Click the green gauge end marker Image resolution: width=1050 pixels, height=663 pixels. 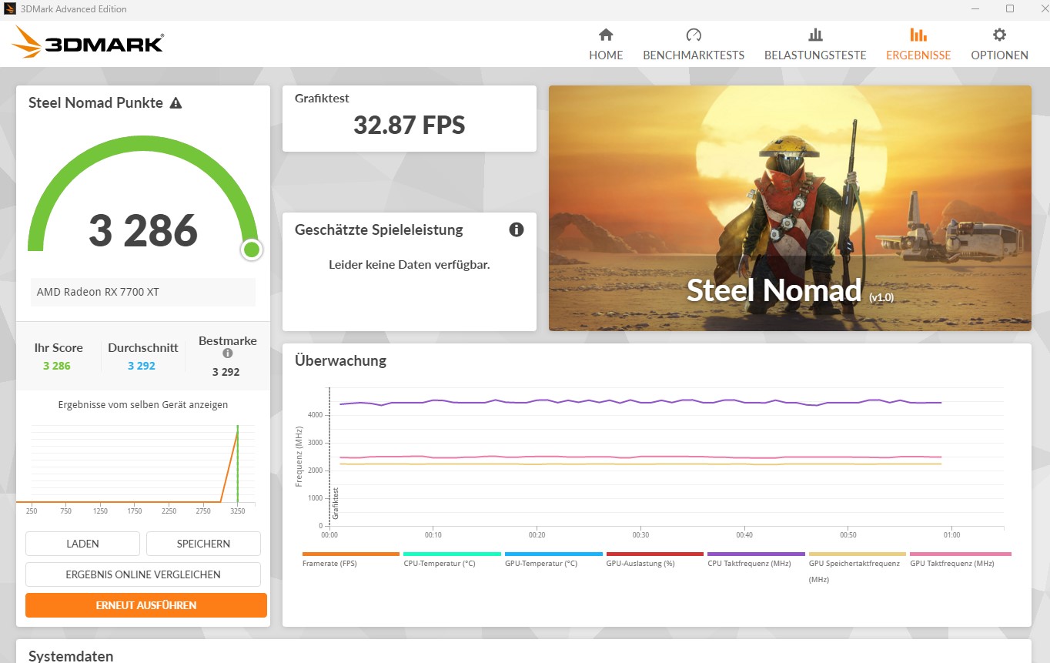click(251, 249)
